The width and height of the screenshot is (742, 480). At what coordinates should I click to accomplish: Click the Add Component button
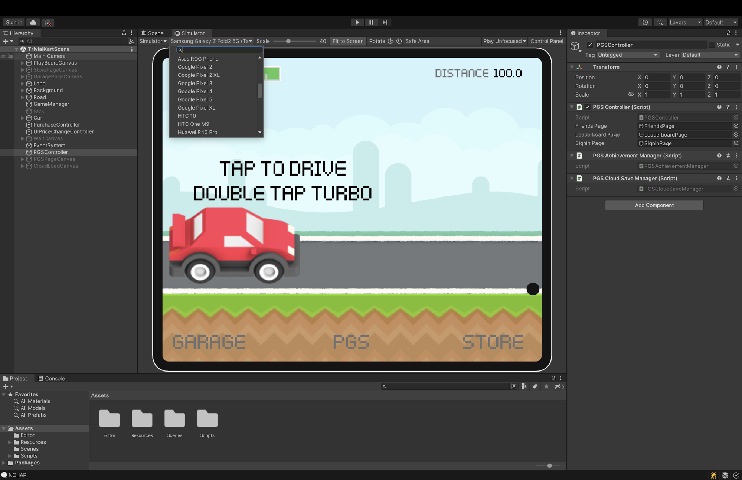tap(654, 205)
